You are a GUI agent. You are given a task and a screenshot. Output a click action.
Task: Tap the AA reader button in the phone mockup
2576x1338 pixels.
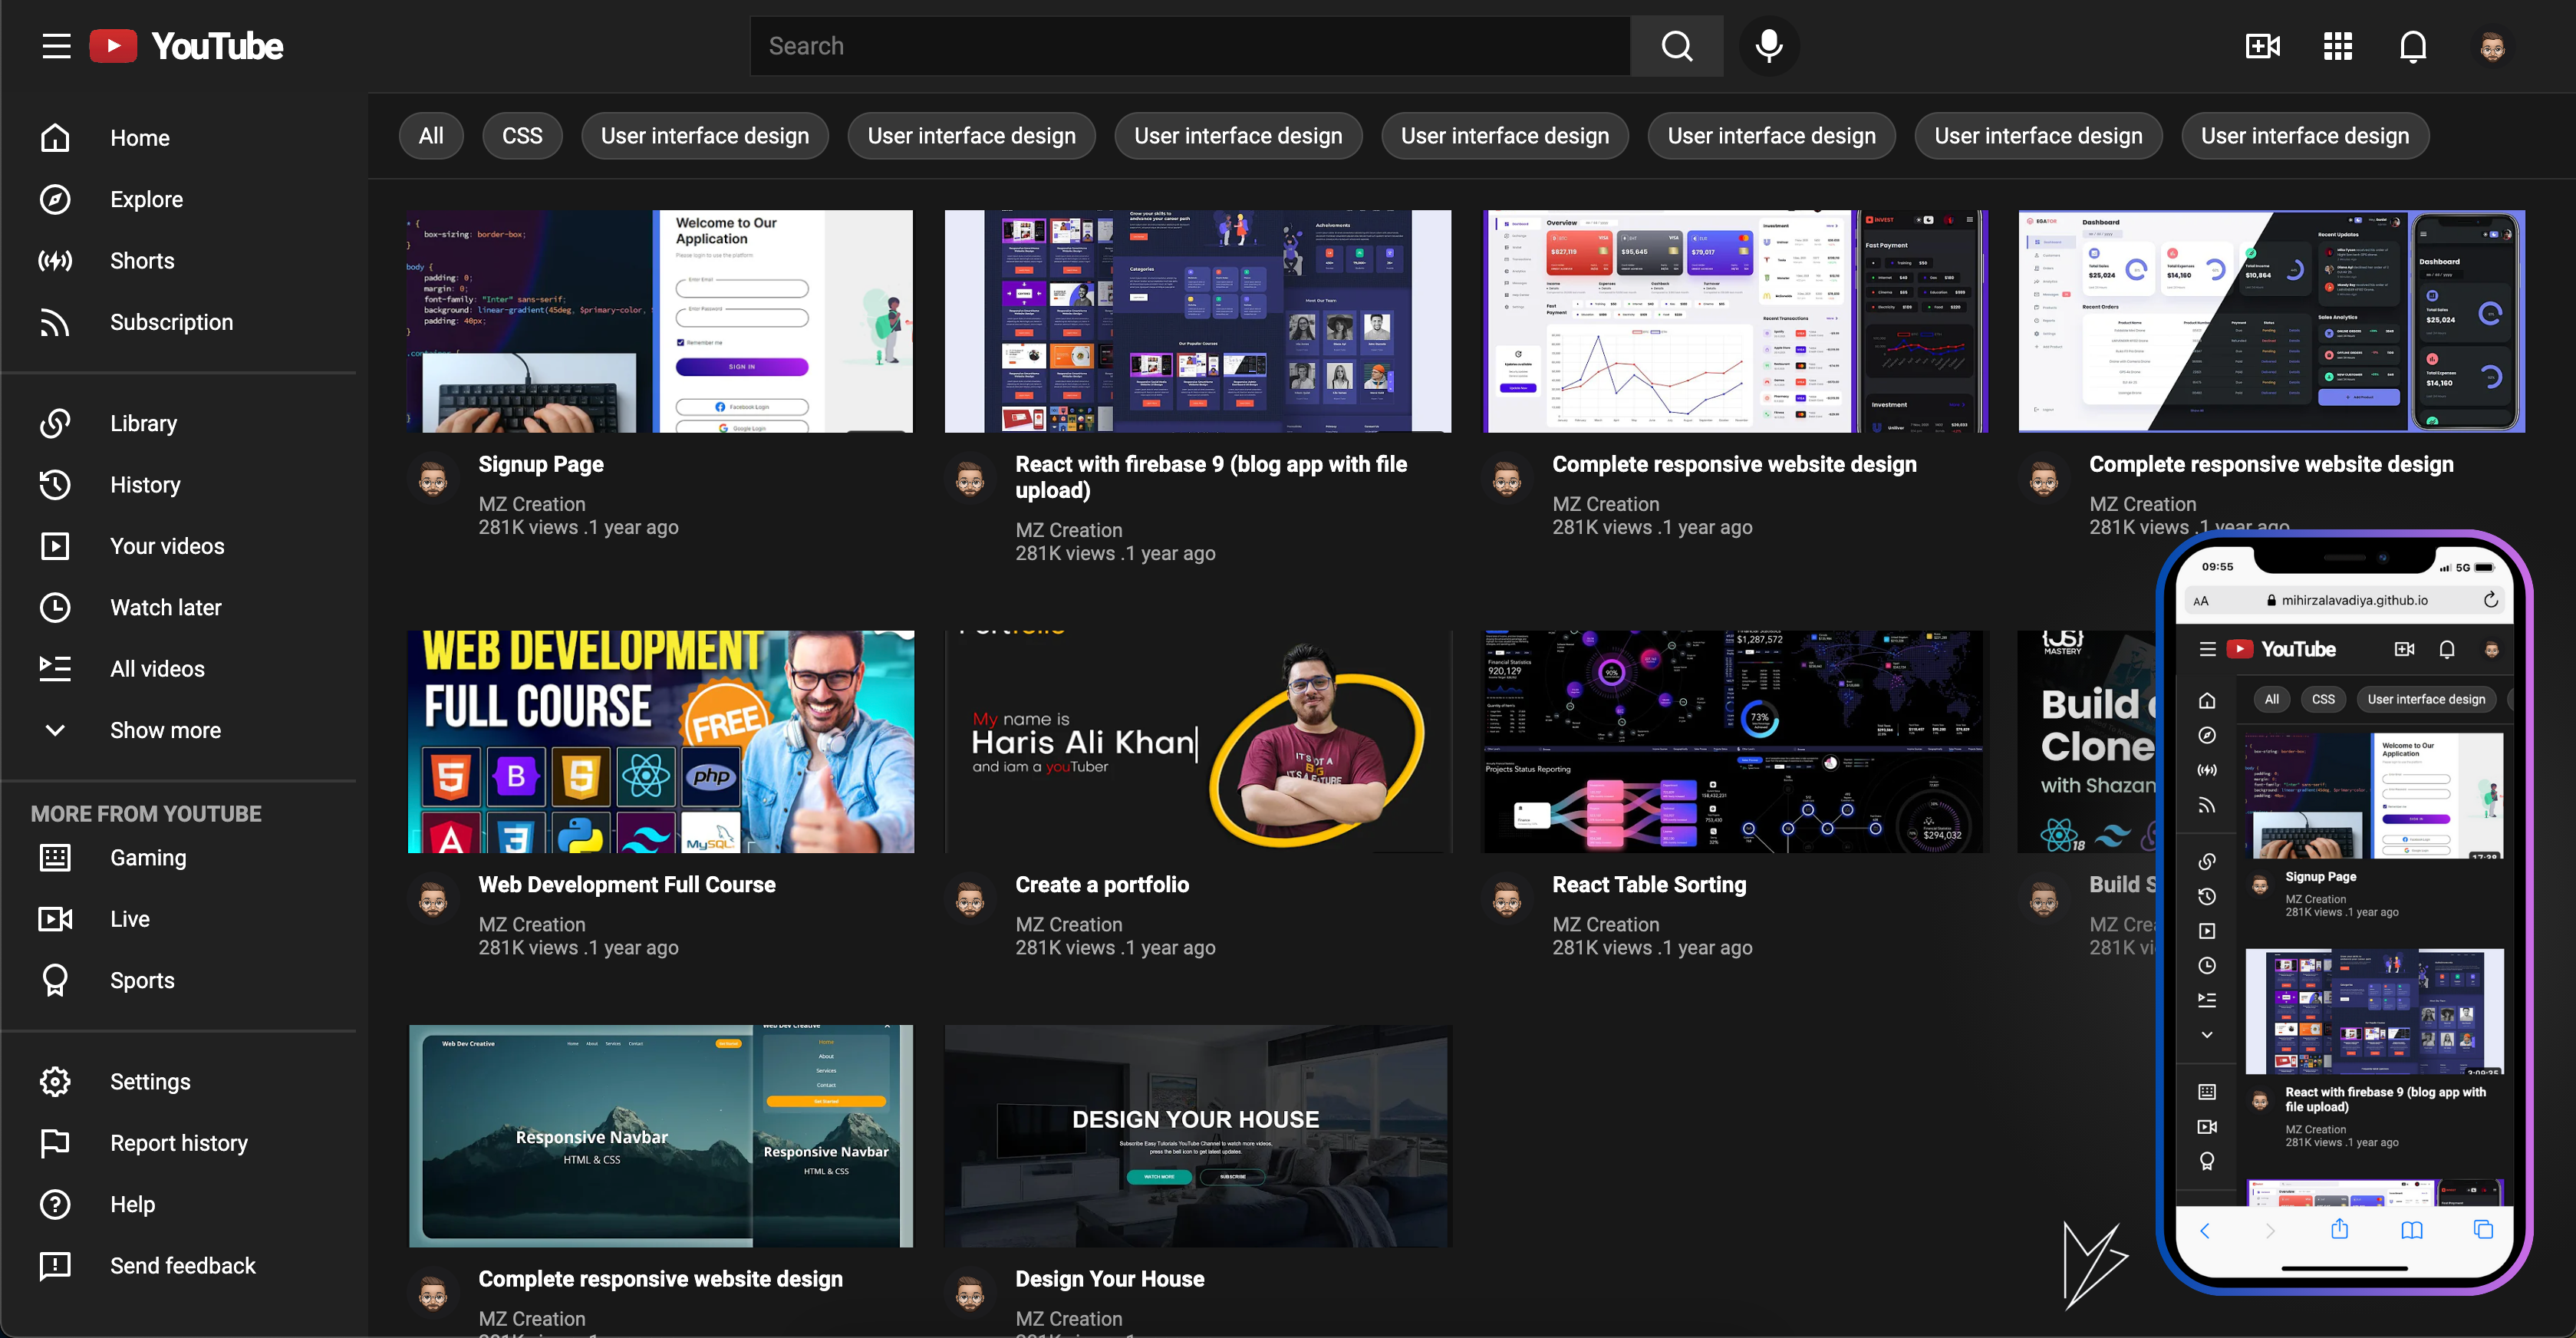(2201, 601)
